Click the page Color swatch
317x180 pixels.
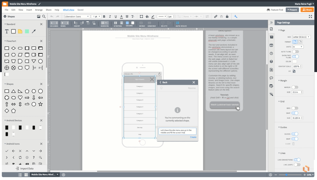pos(295,61)
